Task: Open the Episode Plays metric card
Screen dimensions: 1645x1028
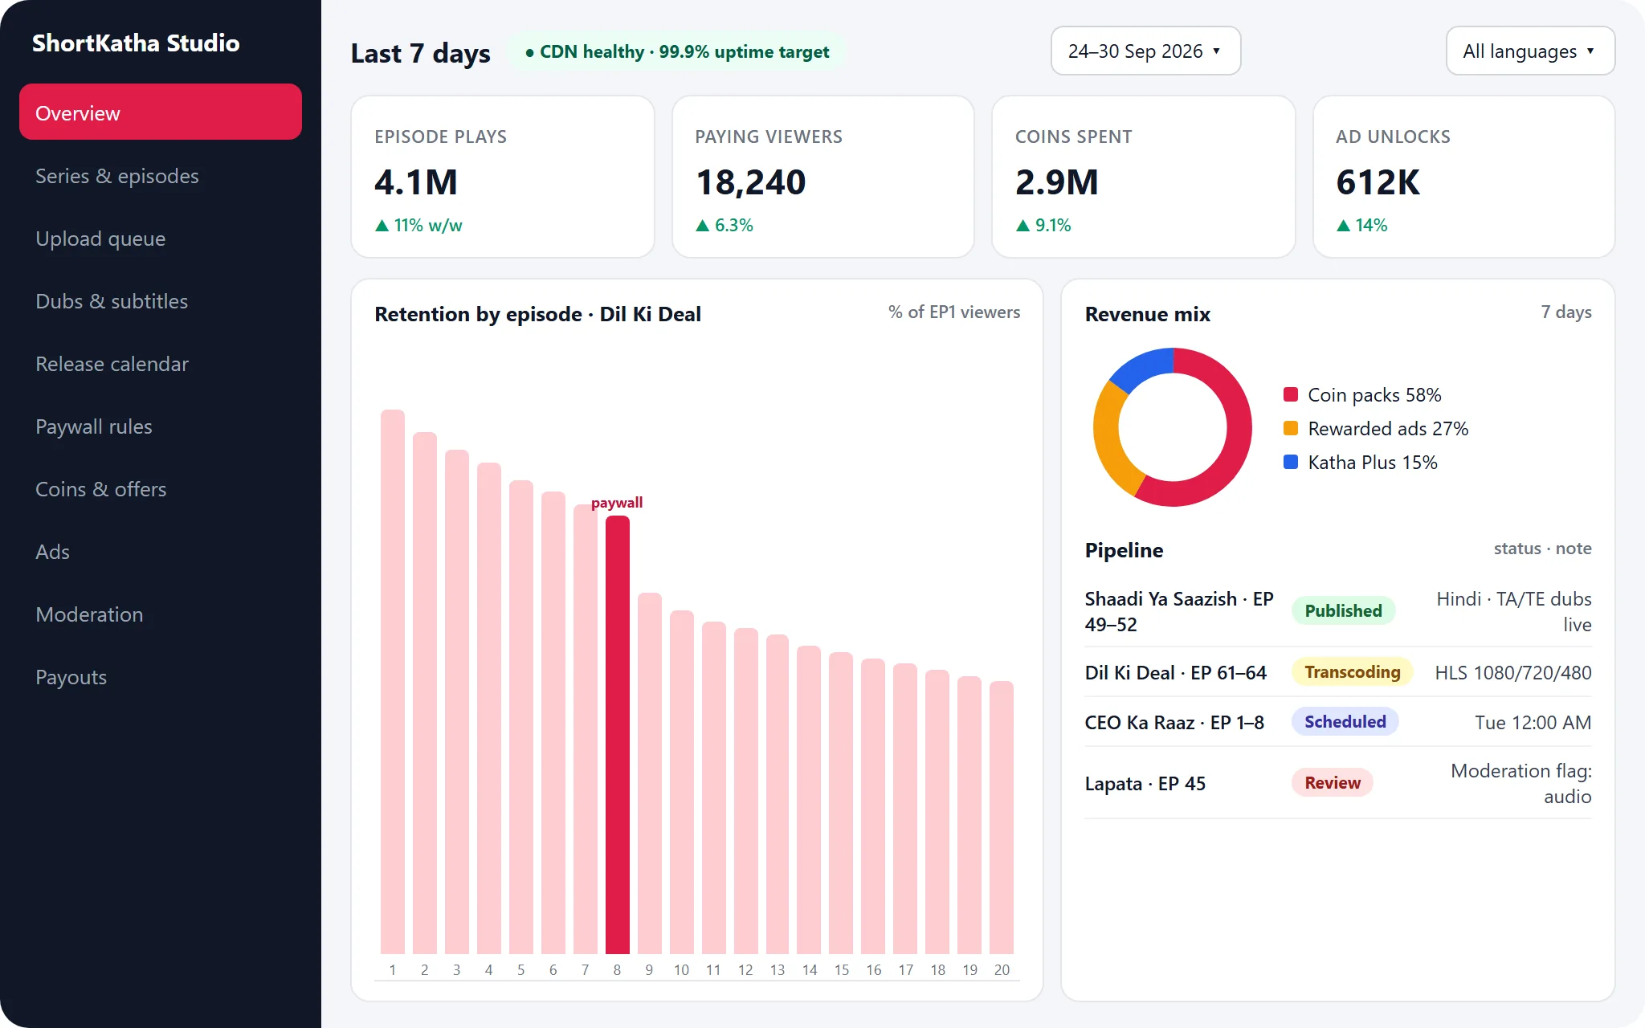Action: click(503, 177)
